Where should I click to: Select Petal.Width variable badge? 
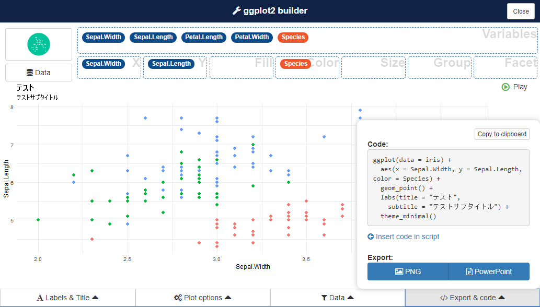[252, 37]
